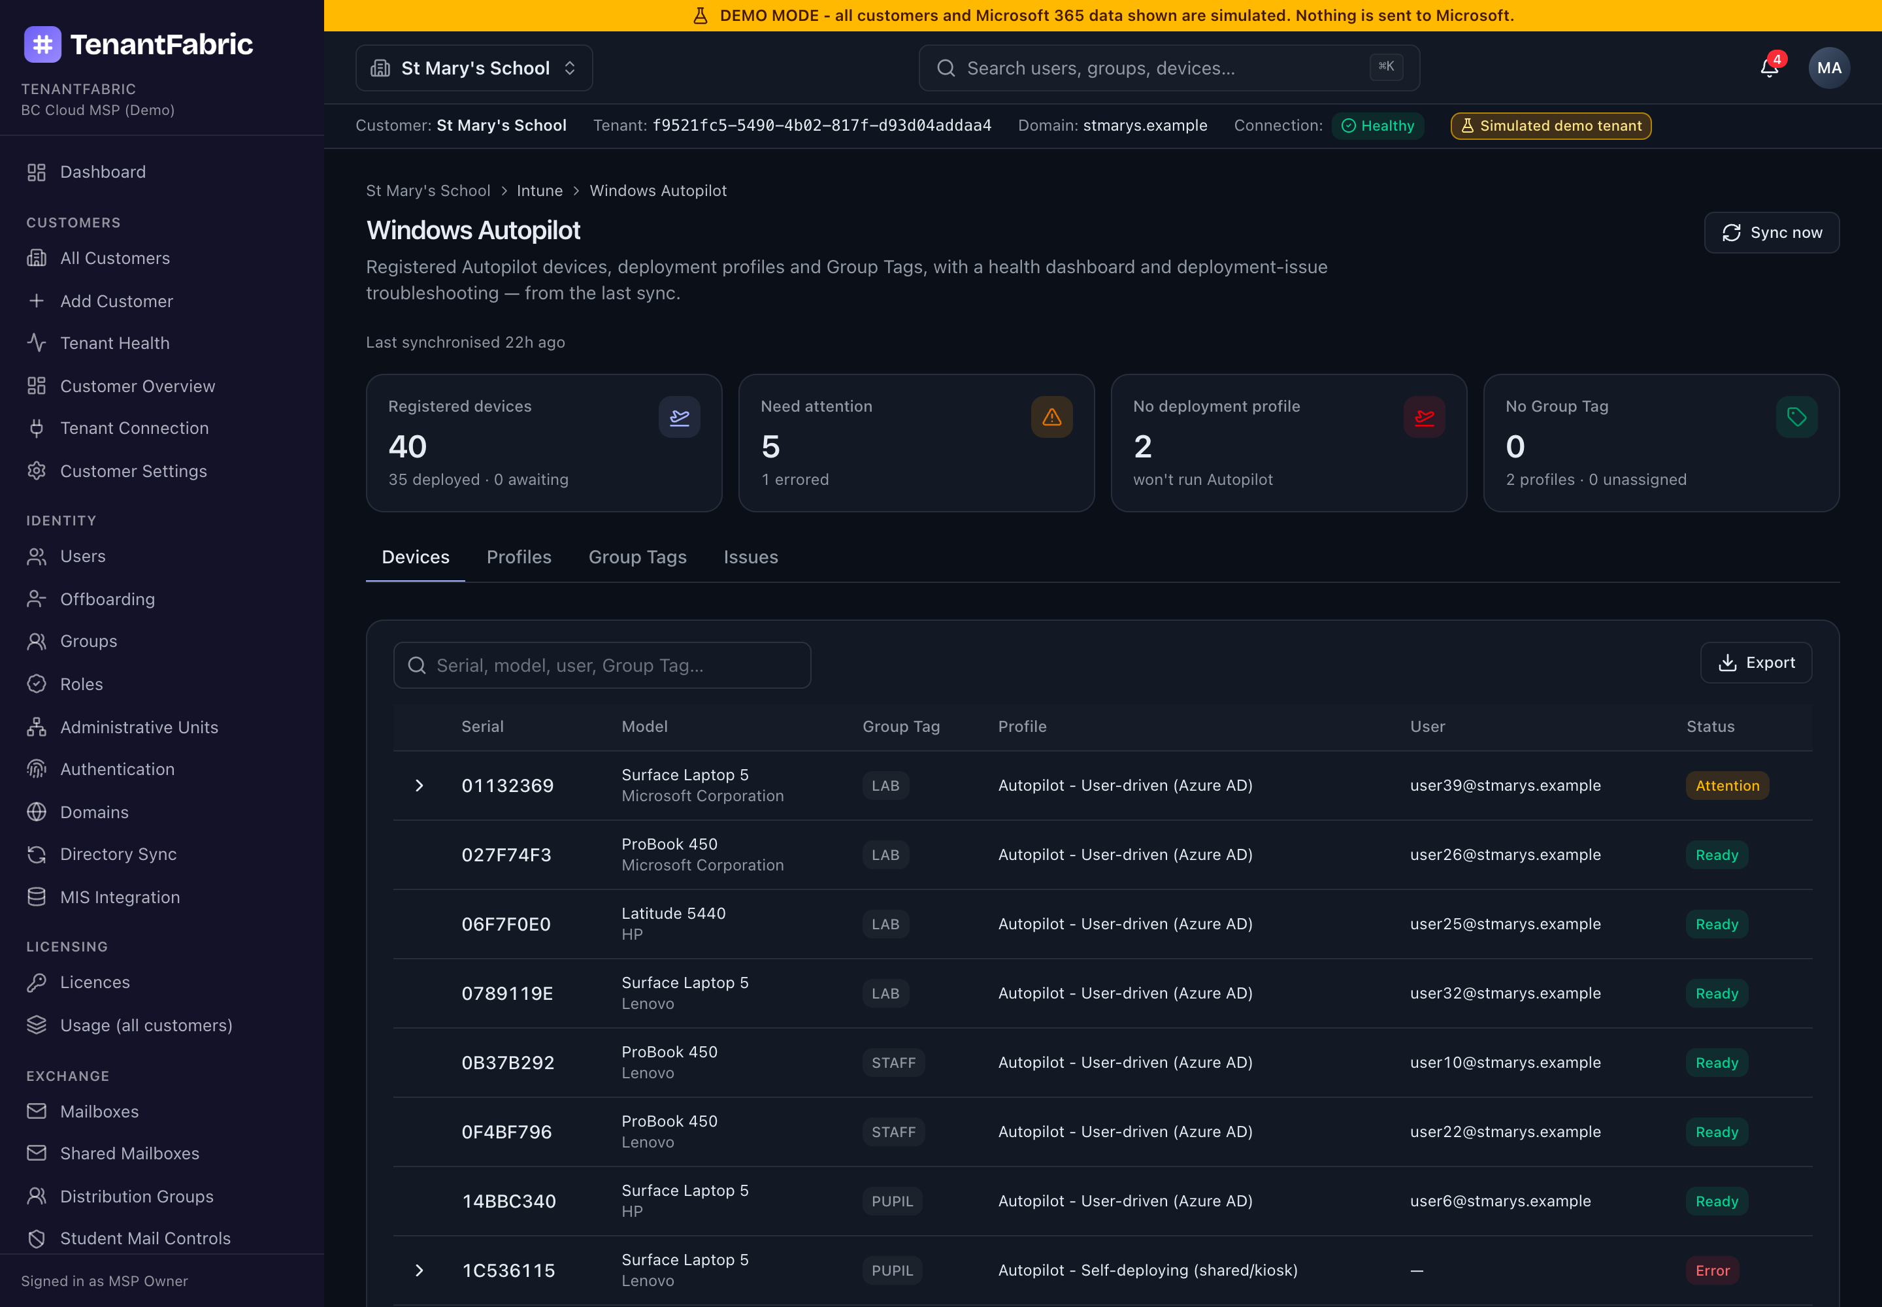This screenshot has width=1882, height=1307.
Task: Click Error status badge for 1C536115
Action: coord(1711,1270)
